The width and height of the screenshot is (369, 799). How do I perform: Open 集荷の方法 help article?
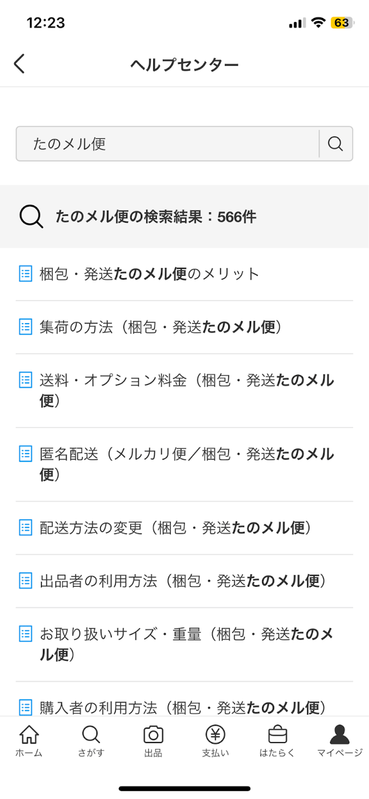160,327
